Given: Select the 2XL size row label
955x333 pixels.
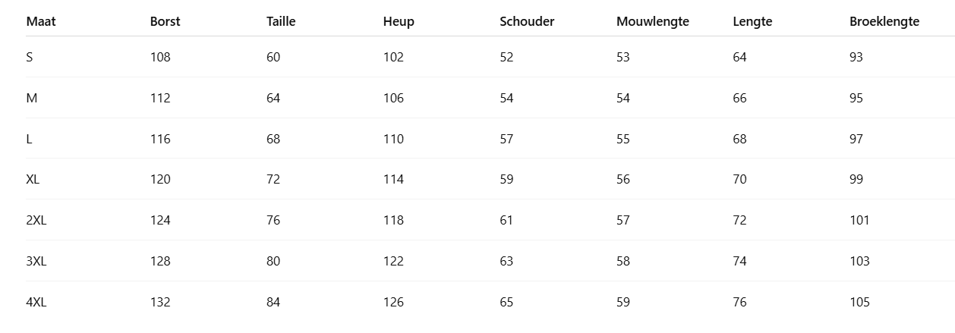Looking at the screenshot, I should [36, 221].
